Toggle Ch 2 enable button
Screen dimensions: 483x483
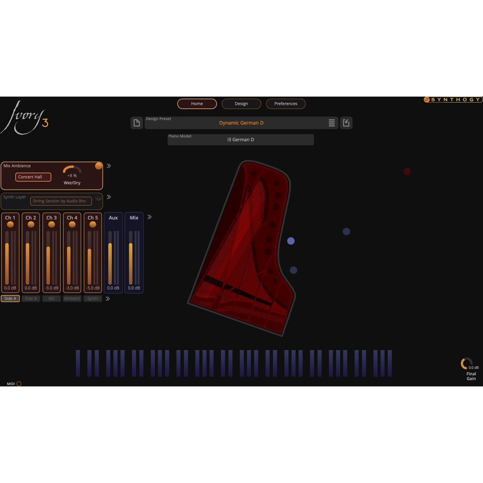pos(31,225)
